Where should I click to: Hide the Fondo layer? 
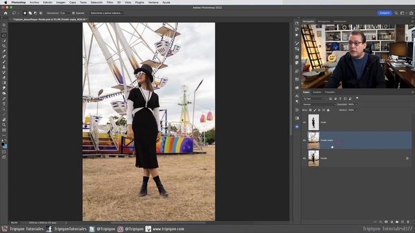click(x=304, y=158)
